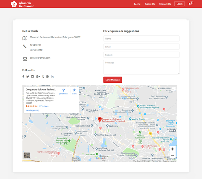Click the envelope email icon
Viewport: 202px width, 179px height.
(x=25, y=59)
